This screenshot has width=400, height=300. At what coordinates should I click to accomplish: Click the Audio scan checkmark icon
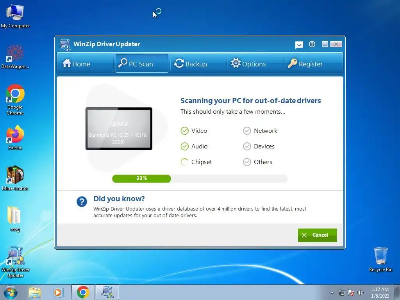[x=184, y=146]
